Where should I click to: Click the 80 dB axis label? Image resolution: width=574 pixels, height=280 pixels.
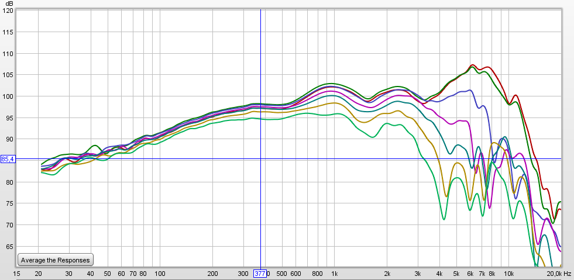click(x=10, y=182)
